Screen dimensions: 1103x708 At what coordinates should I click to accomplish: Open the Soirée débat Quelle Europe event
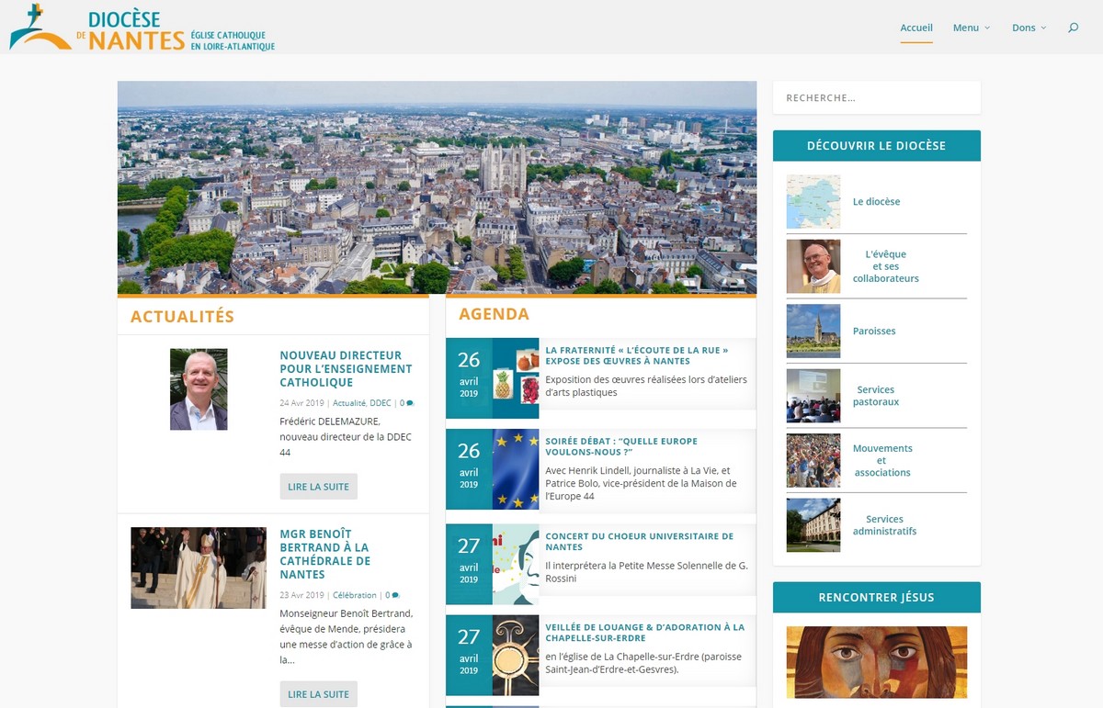click(x=620, y=446)
